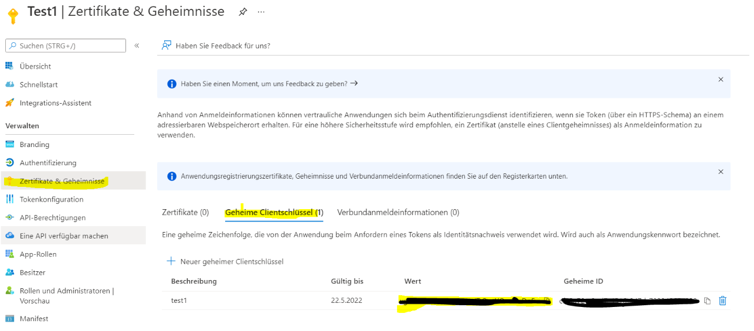Image resolution: width=754 pixels, height=331 pixels.
Task: Follow the feedback moment link arrow
Action: [354, 84]
